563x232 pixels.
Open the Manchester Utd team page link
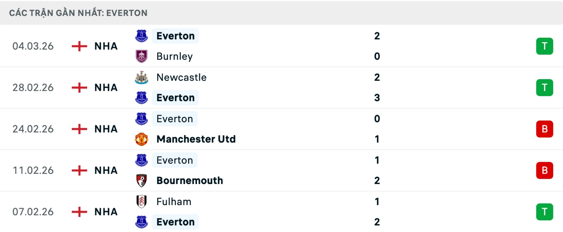pyautogui.click(x=196, y=139)
